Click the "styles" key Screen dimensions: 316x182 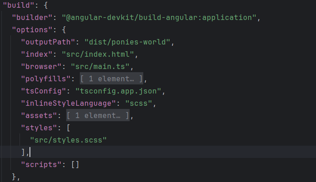39,128
